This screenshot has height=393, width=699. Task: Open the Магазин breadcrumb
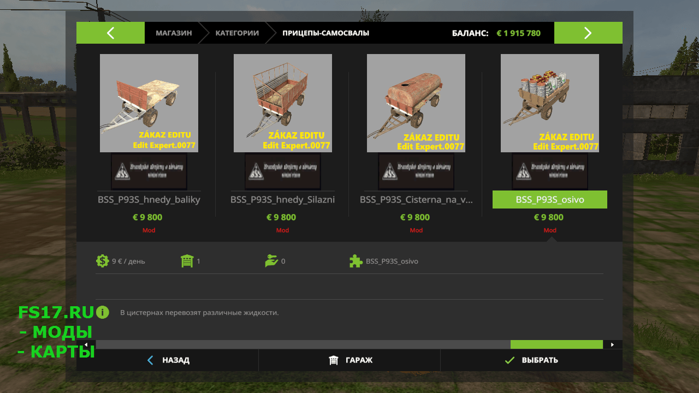coord(174,33)
